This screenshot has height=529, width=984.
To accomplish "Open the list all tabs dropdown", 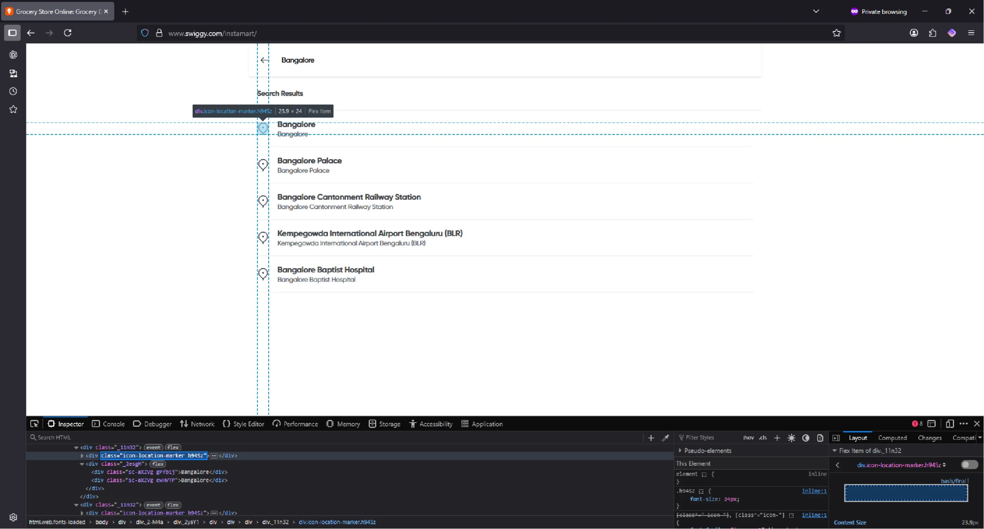I will (816, 12).
